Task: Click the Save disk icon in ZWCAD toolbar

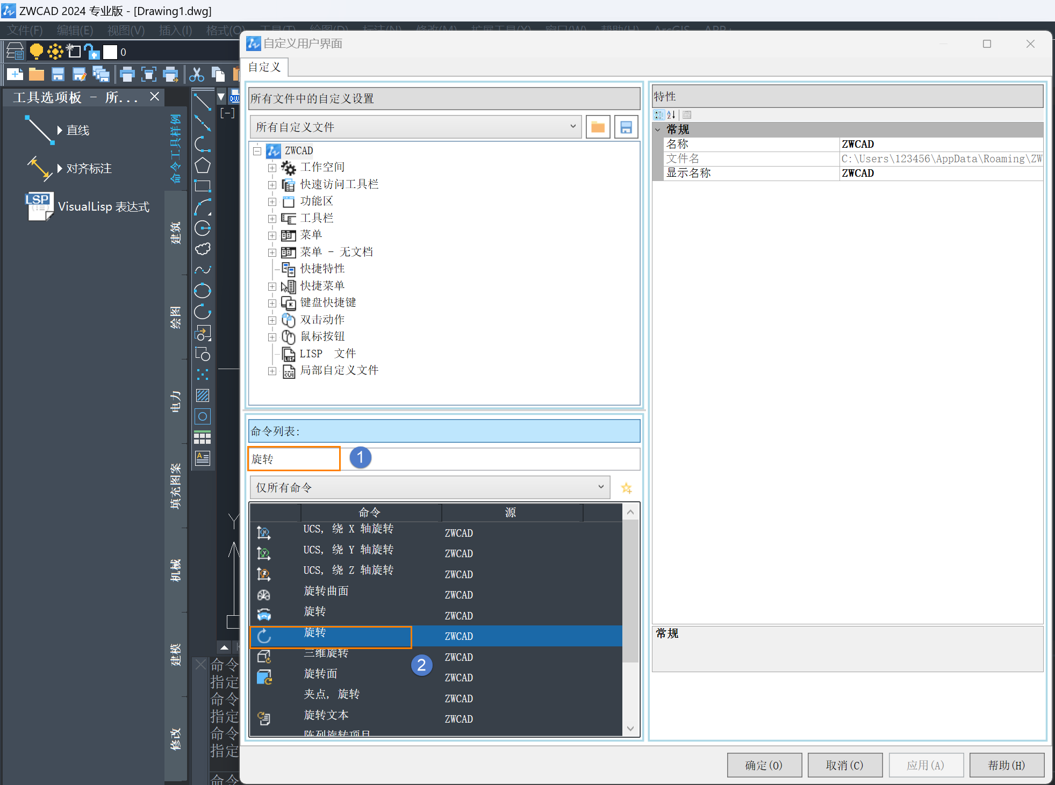Action: click(58, 74)
